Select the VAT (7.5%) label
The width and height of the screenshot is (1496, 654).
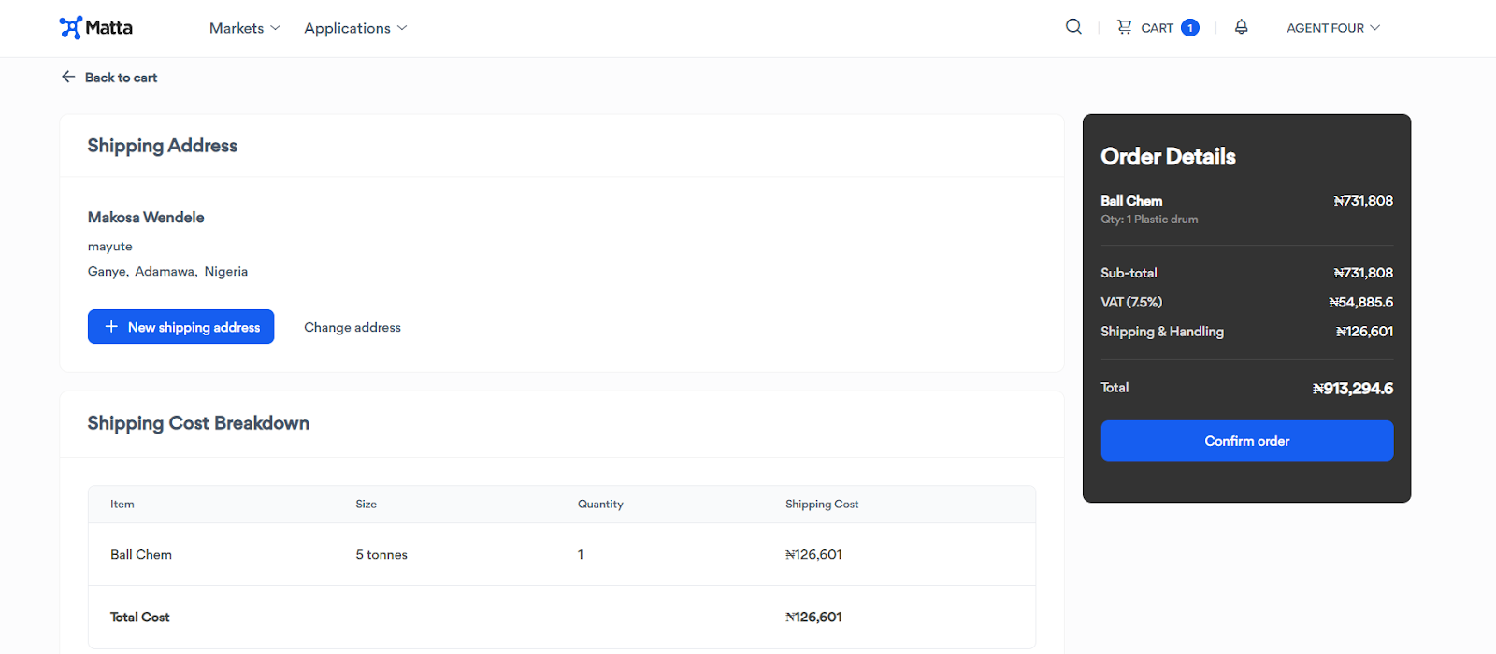pyautogui.click(x=1131, y=303)
